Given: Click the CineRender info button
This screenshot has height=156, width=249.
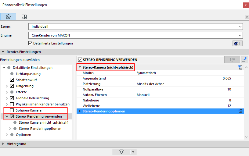Looking at the screenshot, I should tap(237, 43).
